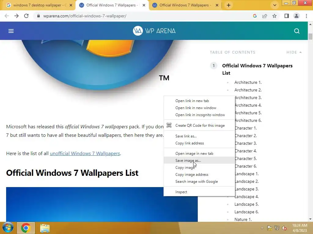Open Windows Explorer from taskbar
This screenshot has width=313, height=234.
[x=45, y=228]
